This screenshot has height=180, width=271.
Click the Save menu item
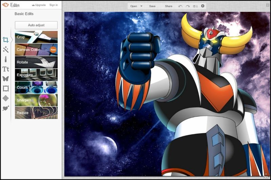(x=152, y=6)
